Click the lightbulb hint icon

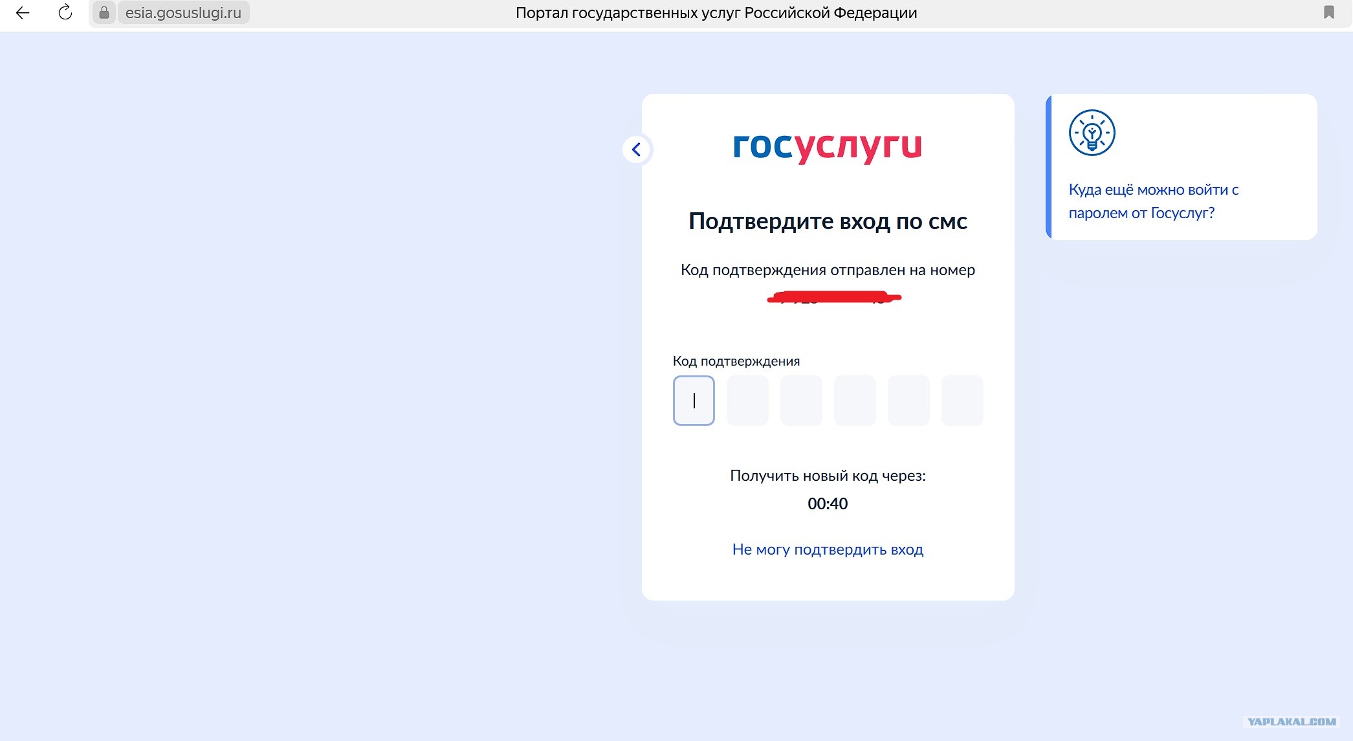(x=1092, y=133)
